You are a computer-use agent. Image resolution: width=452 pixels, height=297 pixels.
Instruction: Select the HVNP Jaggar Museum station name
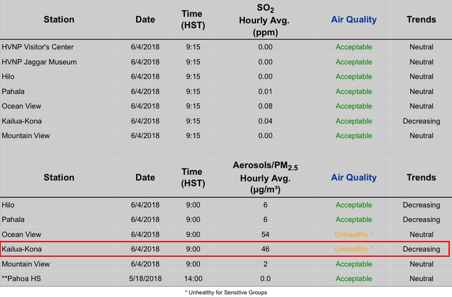[39, 62]
